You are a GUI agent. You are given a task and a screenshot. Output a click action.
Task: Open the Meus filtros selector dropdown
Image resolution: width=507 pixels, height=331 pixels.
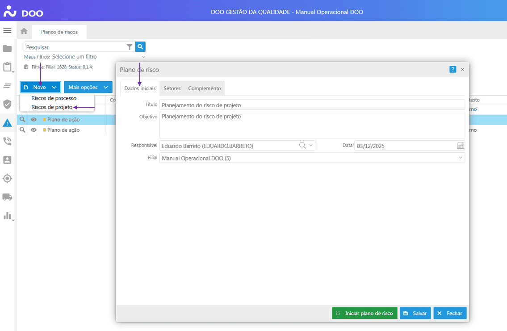tap(143, 57)
